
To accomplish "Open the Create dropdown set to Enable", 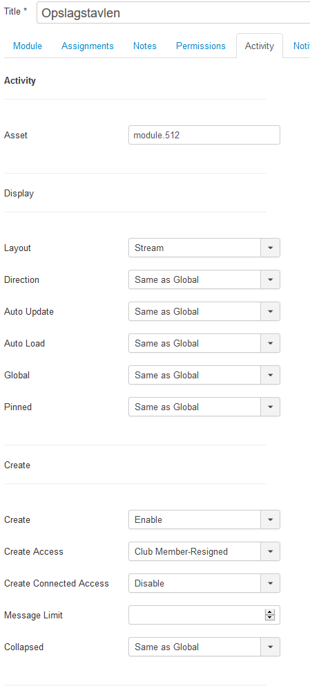I will [204, 519].
